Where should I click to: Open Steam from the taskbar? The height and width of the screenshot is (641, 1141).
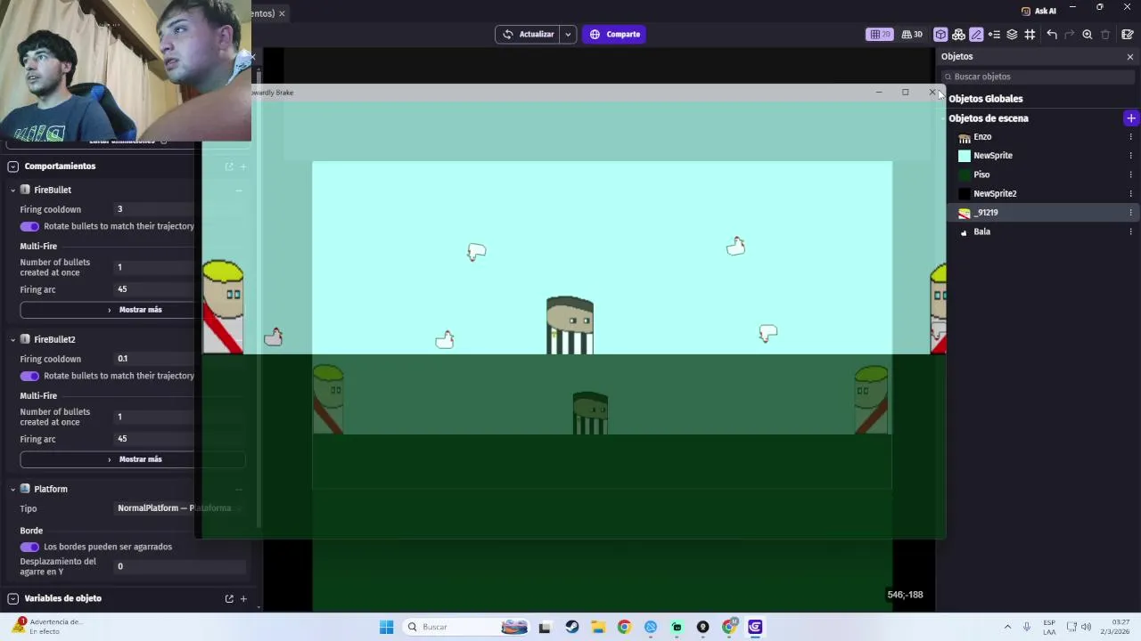[571, 627]
